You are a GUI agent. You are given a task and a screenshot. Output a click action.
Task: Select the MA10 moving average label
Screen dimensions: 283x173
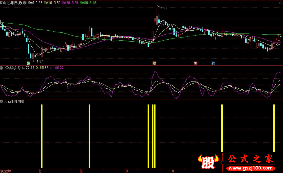[x=52, y=2]
